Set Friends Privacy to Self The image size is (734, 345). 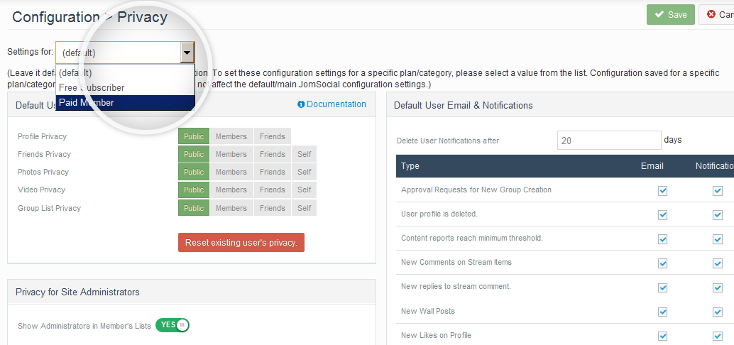pos(304,154)
